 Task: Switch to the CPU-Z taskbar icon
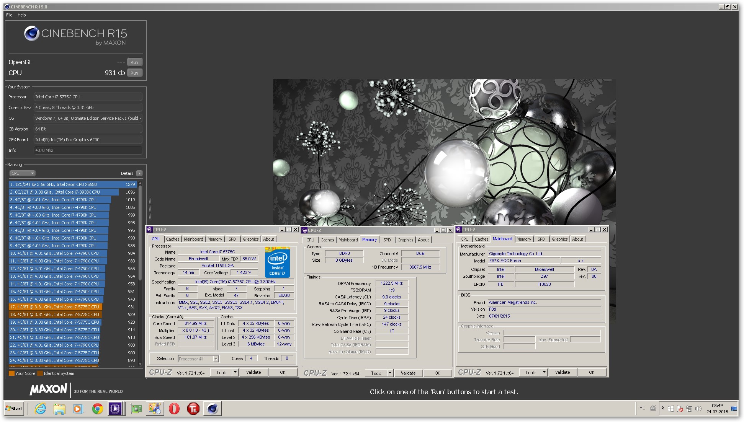tap(115, 409)
